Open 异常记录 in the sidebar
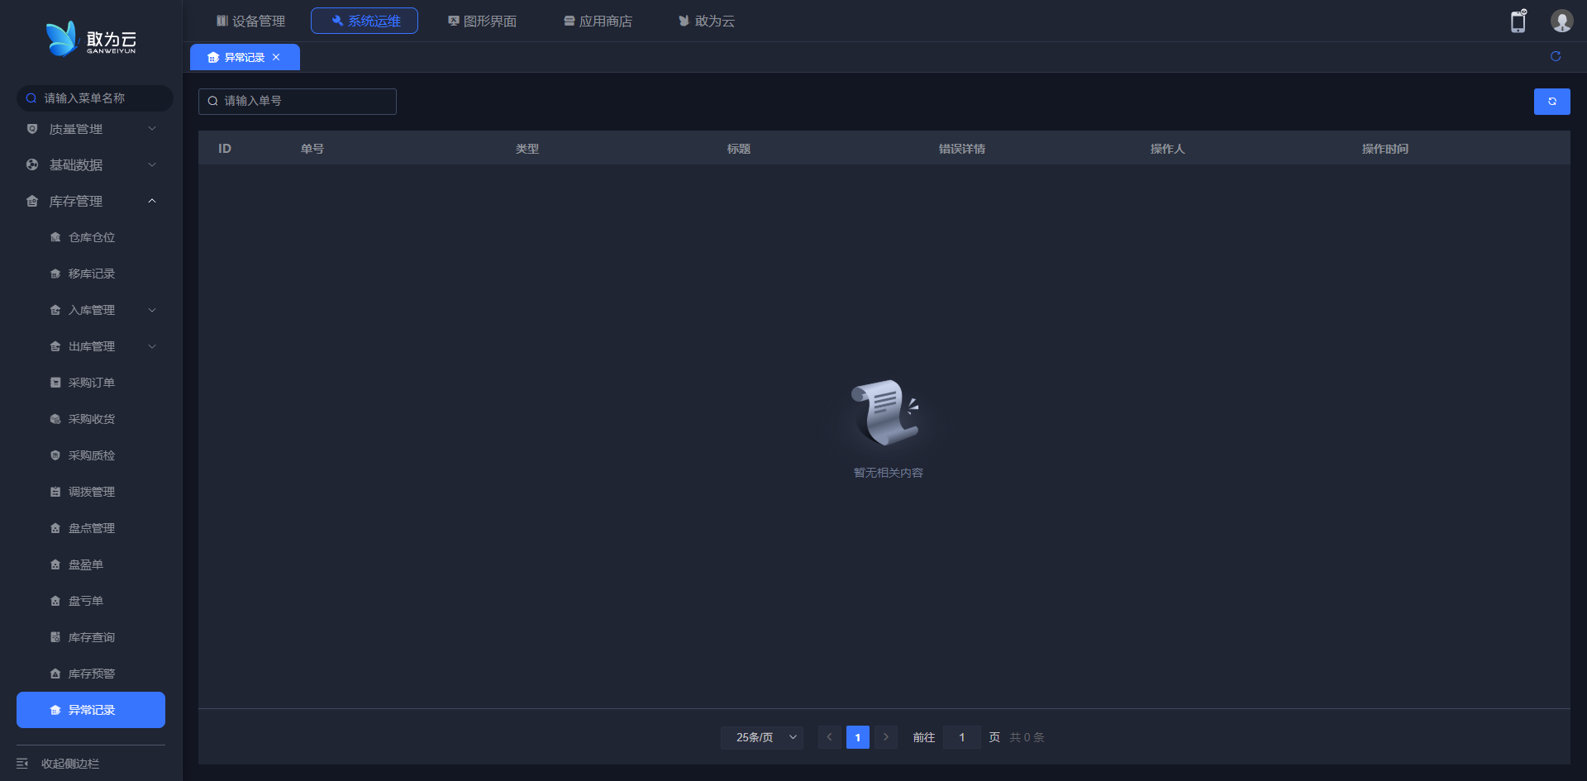This screenshot has width=1587, height=781. pos(91,710)
